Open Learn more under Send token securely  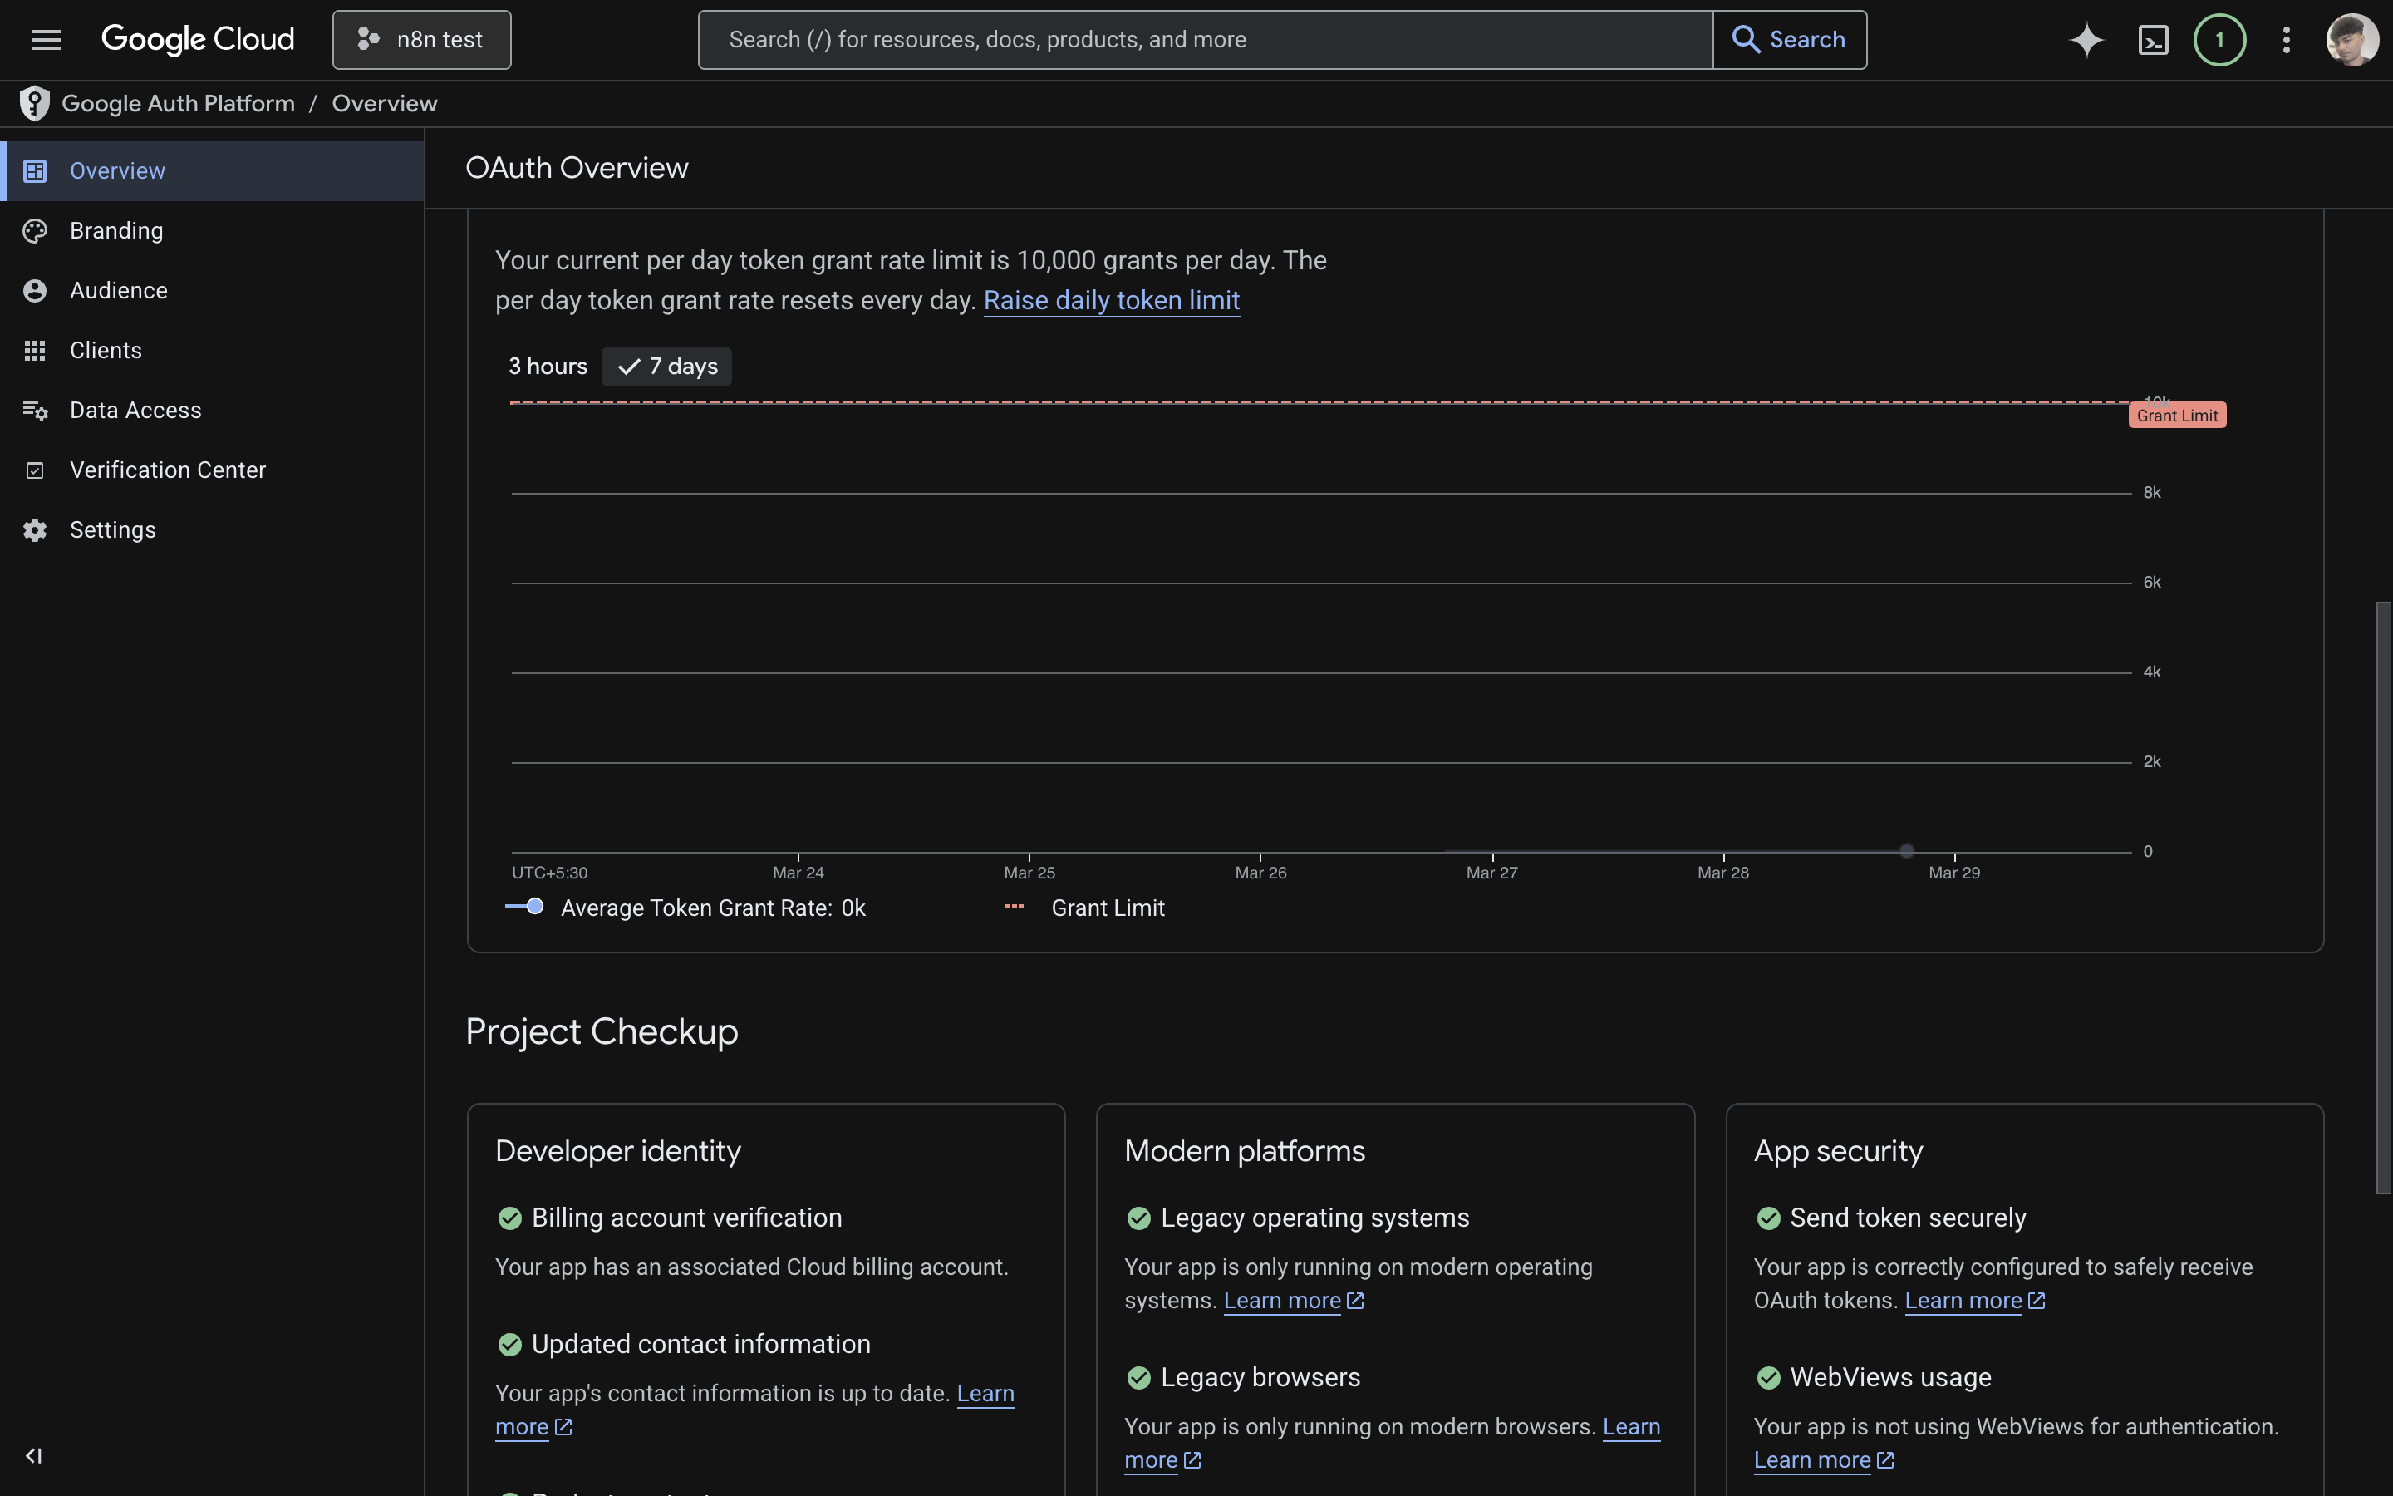tap(1975, 1300)
